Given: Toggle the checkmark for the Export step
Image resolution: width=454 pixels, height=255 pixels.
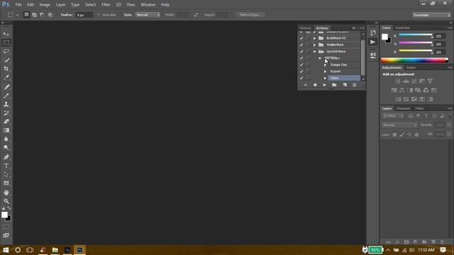Looking at the screenshot, I should [x=301, y=72].
